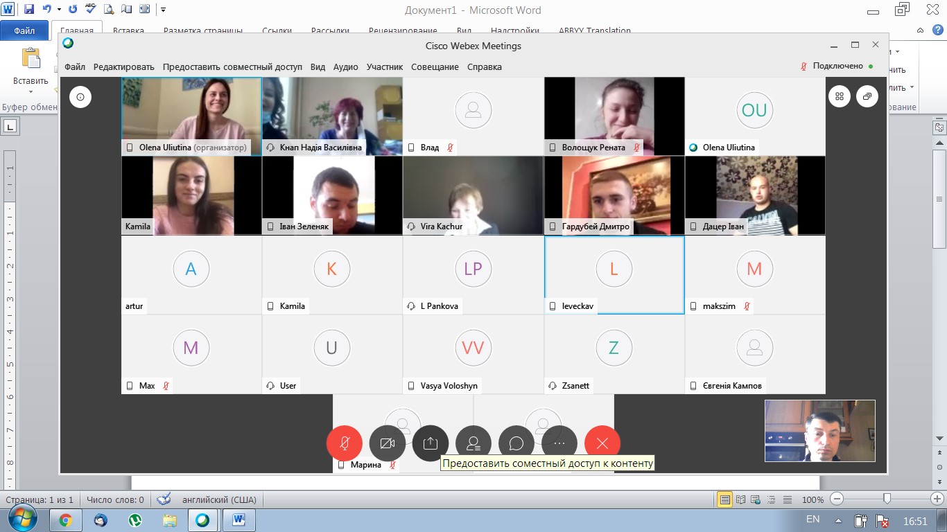
Task: Click английский (США) language indicator
Action: click(x=218, y=499)
